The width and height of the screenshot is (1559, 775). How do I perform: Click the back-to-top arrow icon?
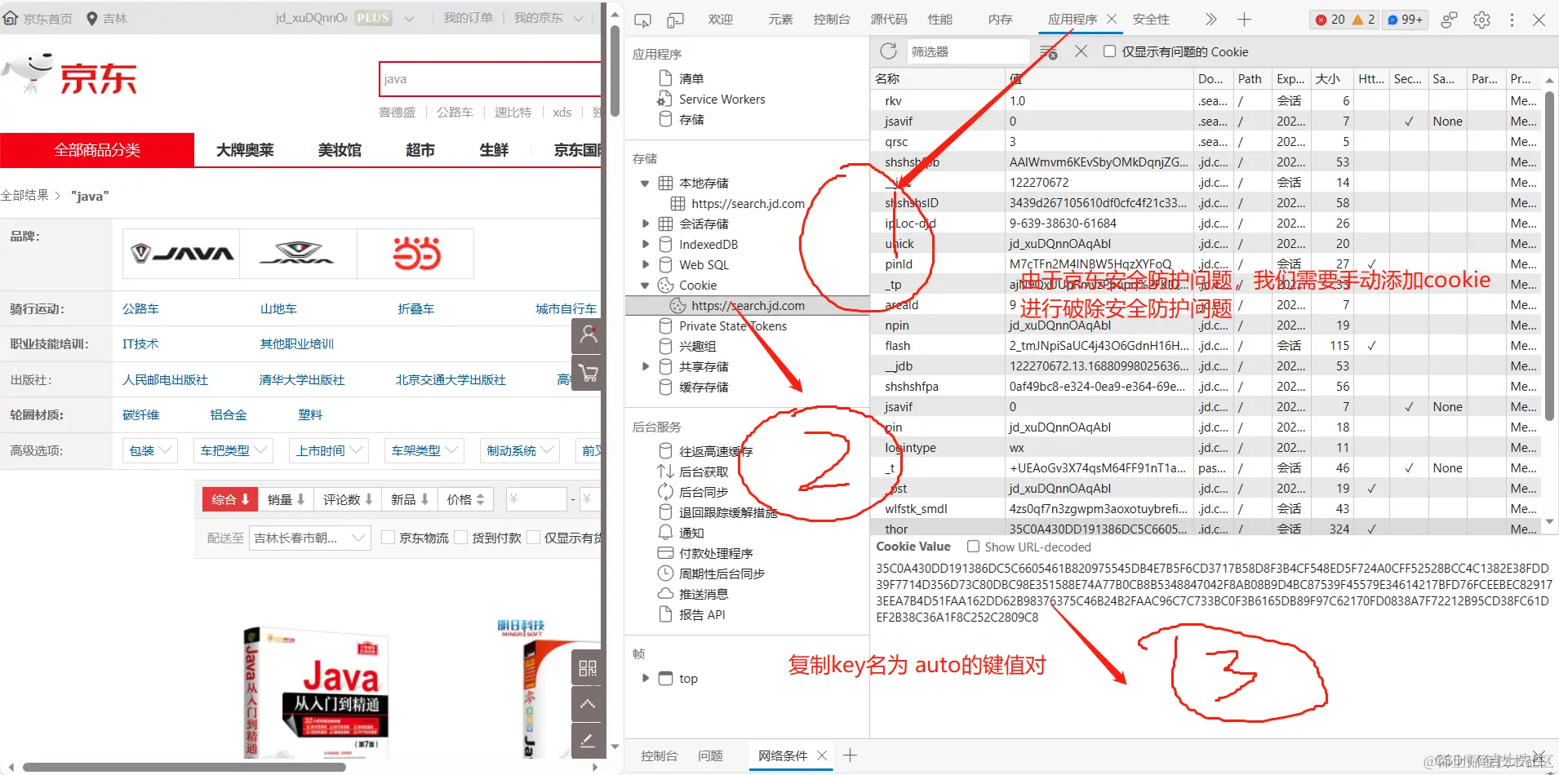coord(587,703)
